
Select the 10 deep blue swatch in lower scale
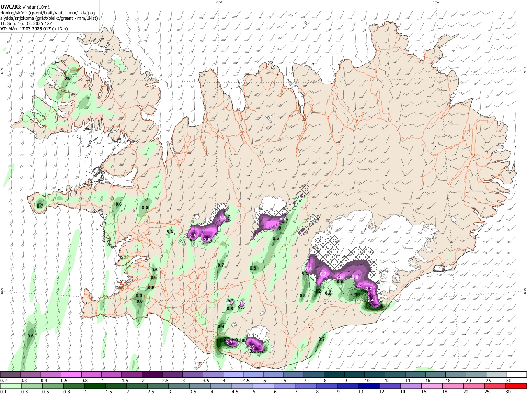point(368,386)
